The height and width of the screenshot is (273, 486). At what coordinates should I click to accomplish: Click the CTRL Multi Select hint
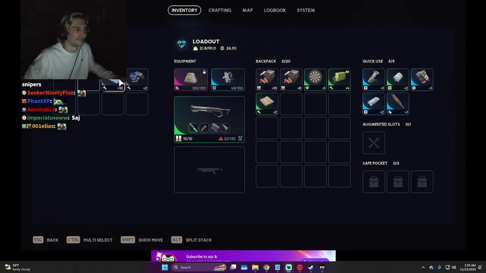(90, 240)
